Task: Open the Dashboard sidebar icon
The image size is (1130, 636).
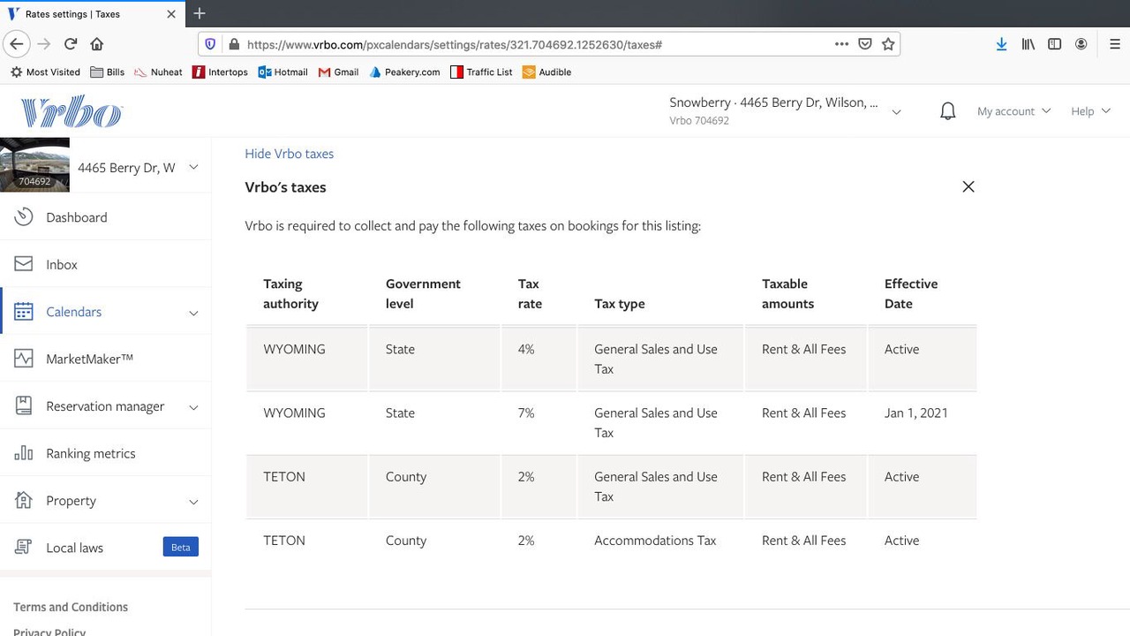Action: 24,217
